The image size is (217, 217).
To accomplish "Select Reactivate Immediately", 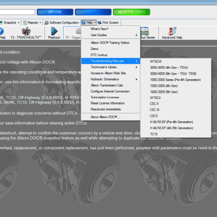I will [x=111, y=110].
